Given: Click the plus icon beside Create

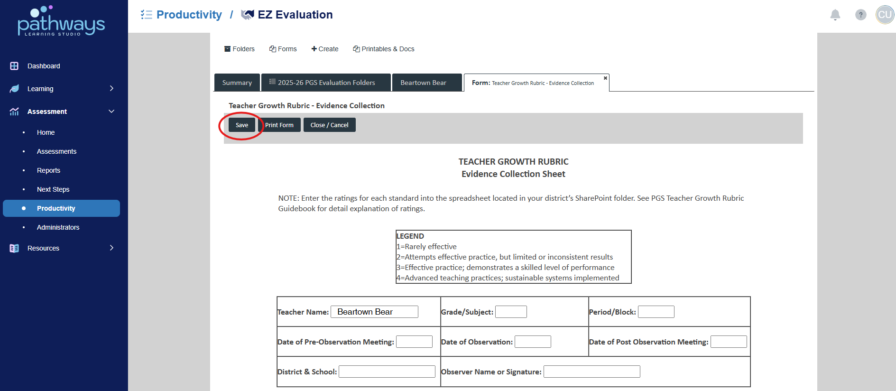Looking at the screenshot, I should click(x=314, y=49).
